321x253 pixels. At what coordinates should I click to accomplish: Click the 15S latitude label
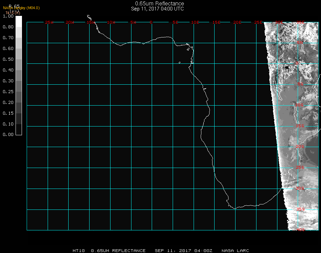pos(300,126)
